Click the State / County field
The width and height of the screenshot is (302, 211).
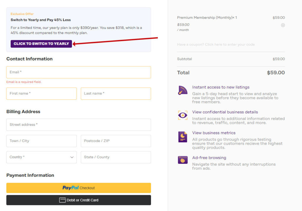pyautogui.click(x=116, y=157)
